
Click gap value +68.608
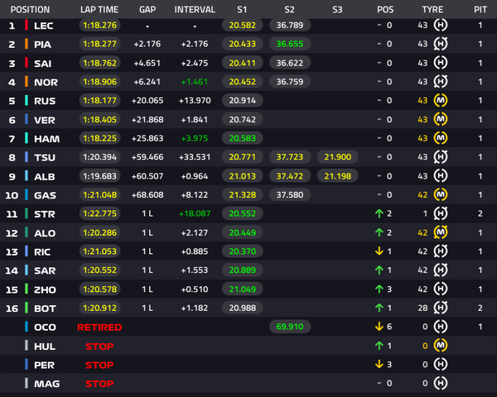click(147, 194)
